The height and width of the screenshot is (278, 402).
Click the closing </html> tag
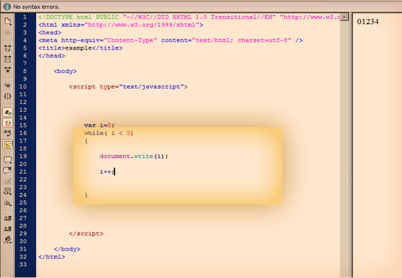(x=52, y=257)
